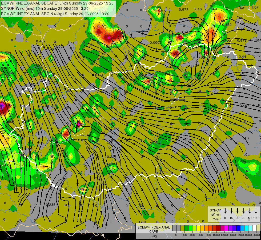Pick the dark red swatch after 1000

[x=218, y=228]
